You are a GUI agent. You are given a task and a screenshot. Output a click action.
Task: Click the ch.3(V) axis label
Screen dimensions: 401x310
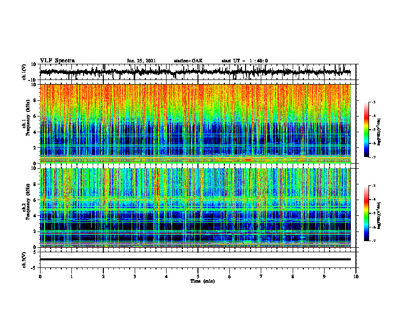pyautogui.click(x=24, y=260)
